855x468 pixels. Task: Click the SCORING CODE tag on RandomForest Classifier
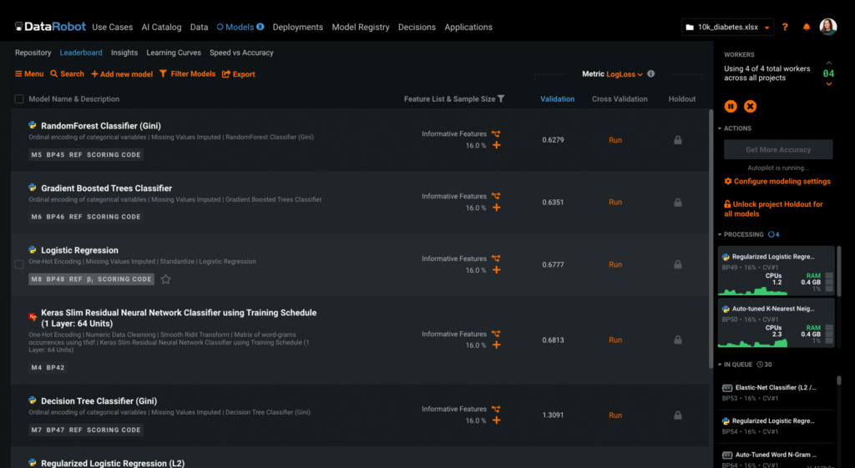pyautogui.click(x=114, y=154)
